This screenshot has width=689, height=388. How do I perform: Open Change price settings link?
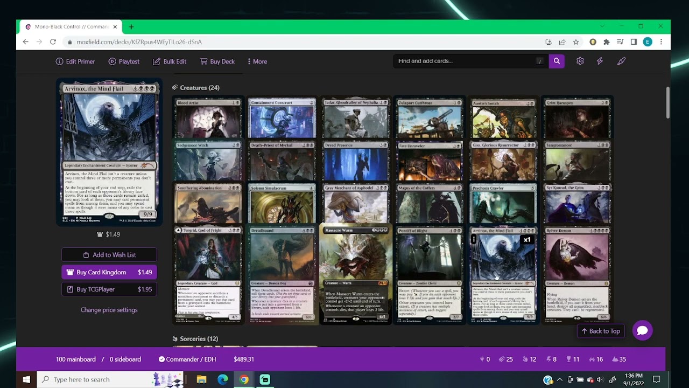[109, 310]
